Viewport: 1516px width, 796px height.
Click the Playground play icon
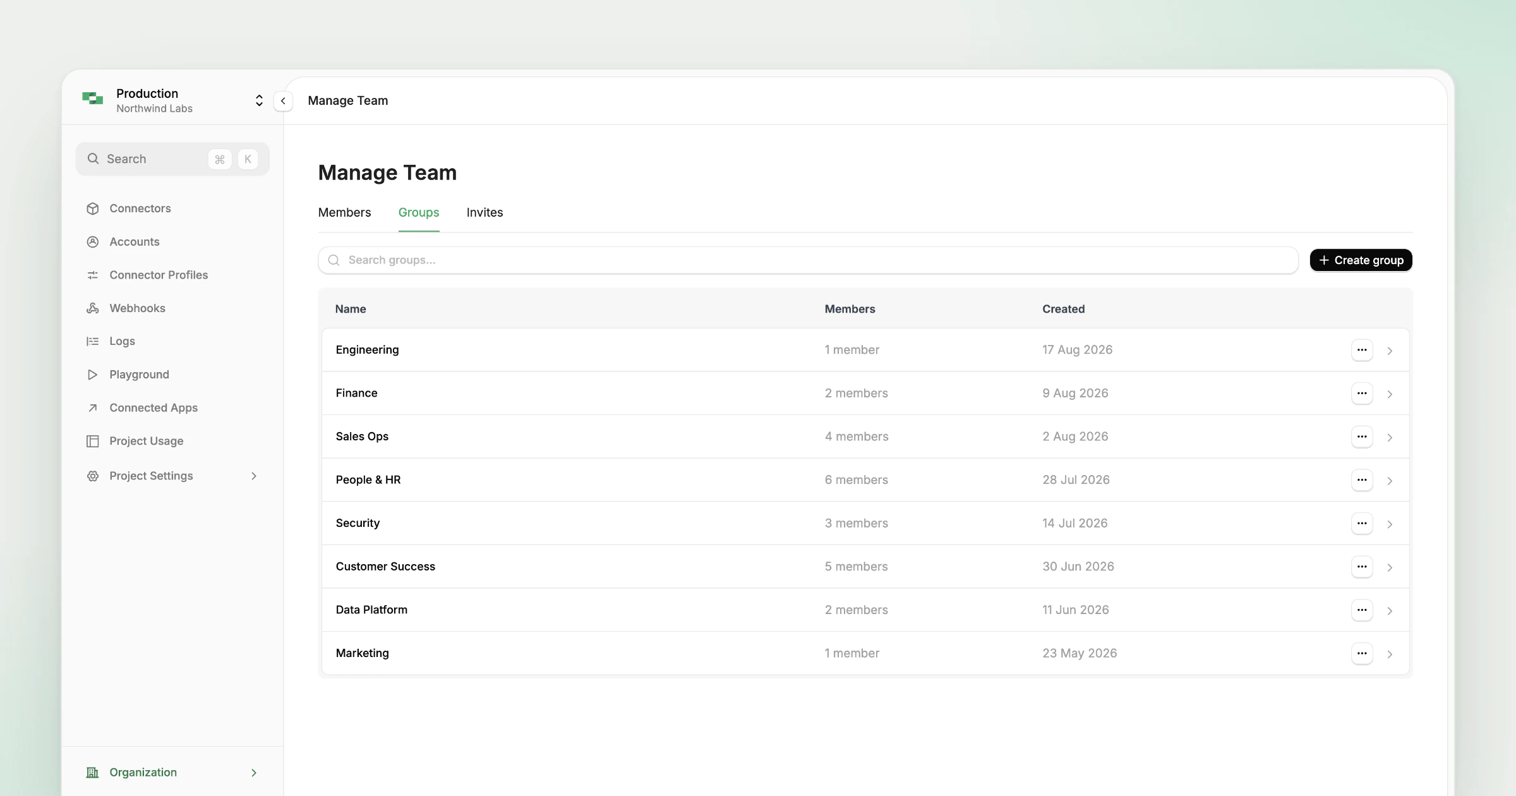(93, 375)
